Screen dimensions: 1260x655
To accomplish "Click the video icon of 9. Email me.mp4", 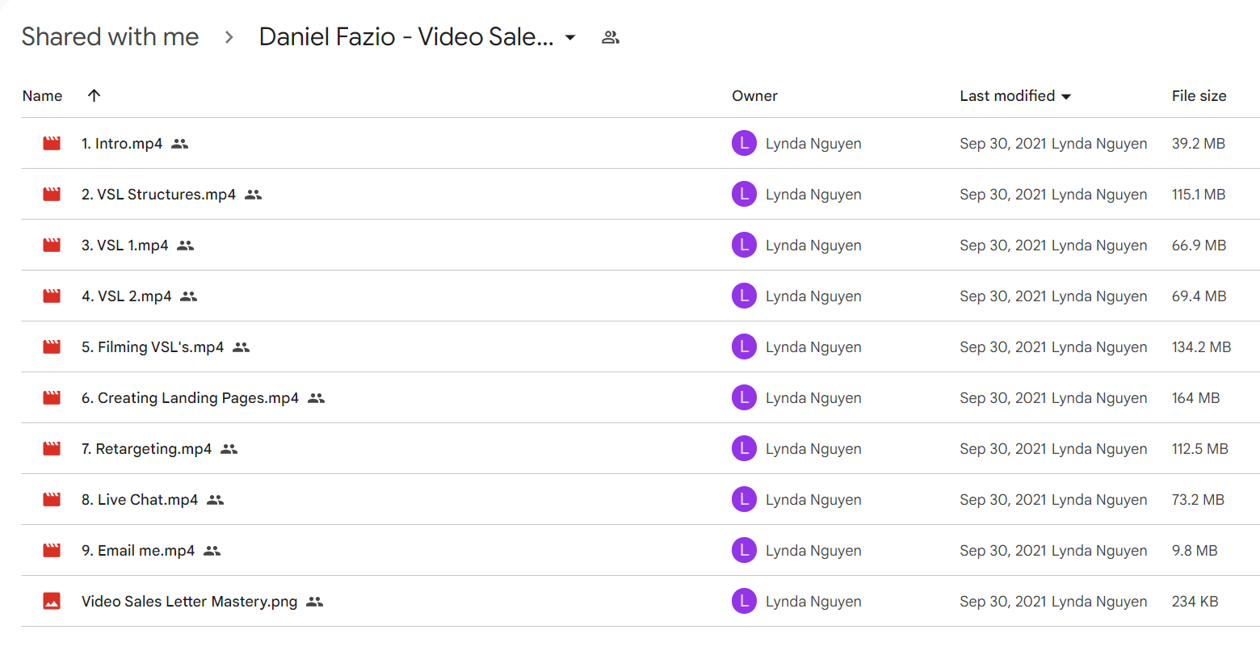I will coord(52,550).
